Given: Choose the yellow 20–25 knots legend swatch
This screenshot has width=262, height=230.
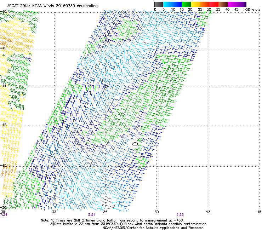Looking at the screenshot, I should tap(195, 4).
